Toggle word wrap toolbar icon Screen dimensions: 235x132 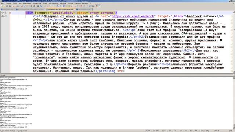click(58, 6)
